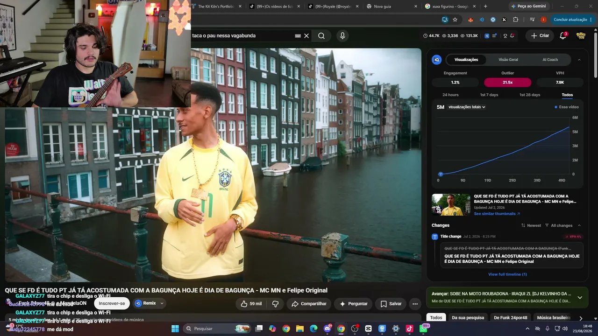Open the All changes filter
598x336 pixels.
click(559, 225)
